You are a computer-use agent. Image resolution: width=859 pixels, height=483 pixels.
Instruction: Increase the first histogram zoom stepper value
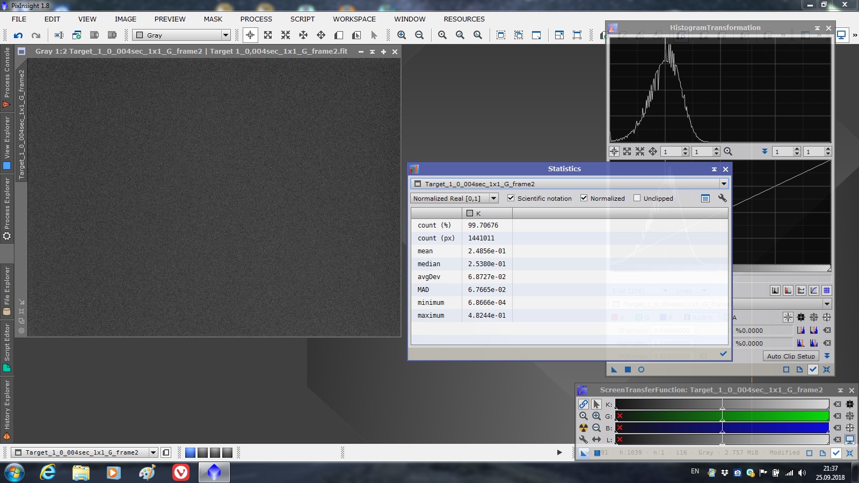point(685,149)
